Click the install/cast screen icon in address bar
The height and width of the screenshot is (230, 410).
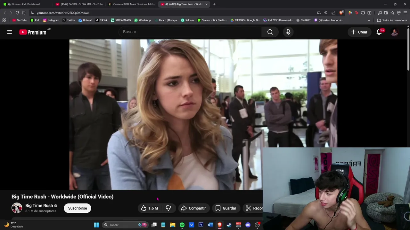click(x=319, y=13)
